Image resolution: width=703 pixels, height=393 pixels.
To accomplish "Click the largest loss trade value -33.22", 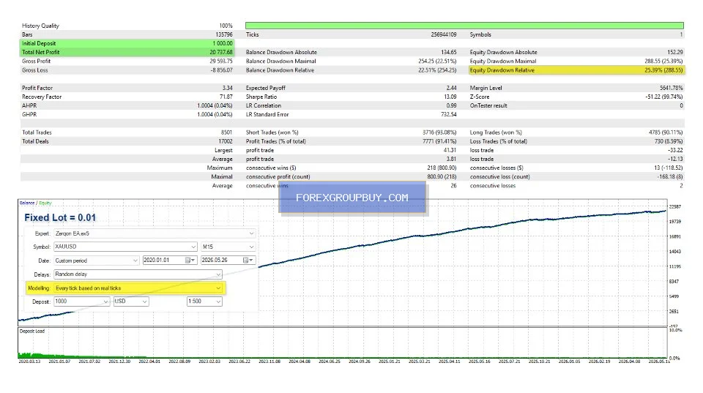I will pos(676,150).
